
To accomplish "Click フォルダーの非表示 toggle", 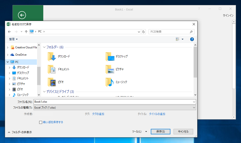I will 20,132.
